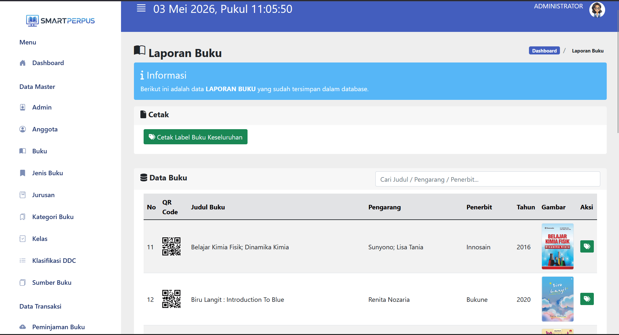
Task: Click the ADMINISTRATOR username label
Action: pyautogui.click(x=558, y=6)
